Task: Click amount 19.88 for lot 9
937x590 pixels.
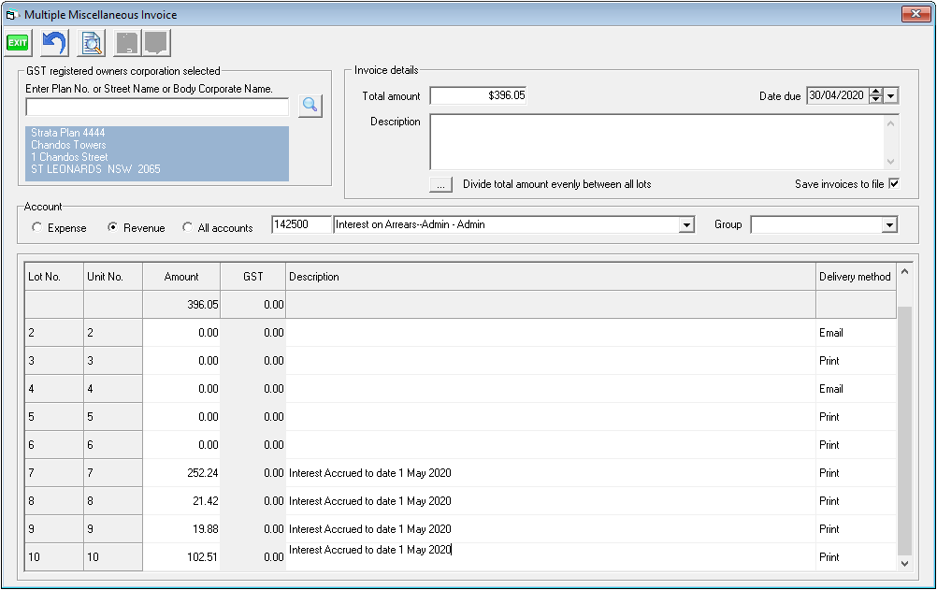Action: point(181,529)
